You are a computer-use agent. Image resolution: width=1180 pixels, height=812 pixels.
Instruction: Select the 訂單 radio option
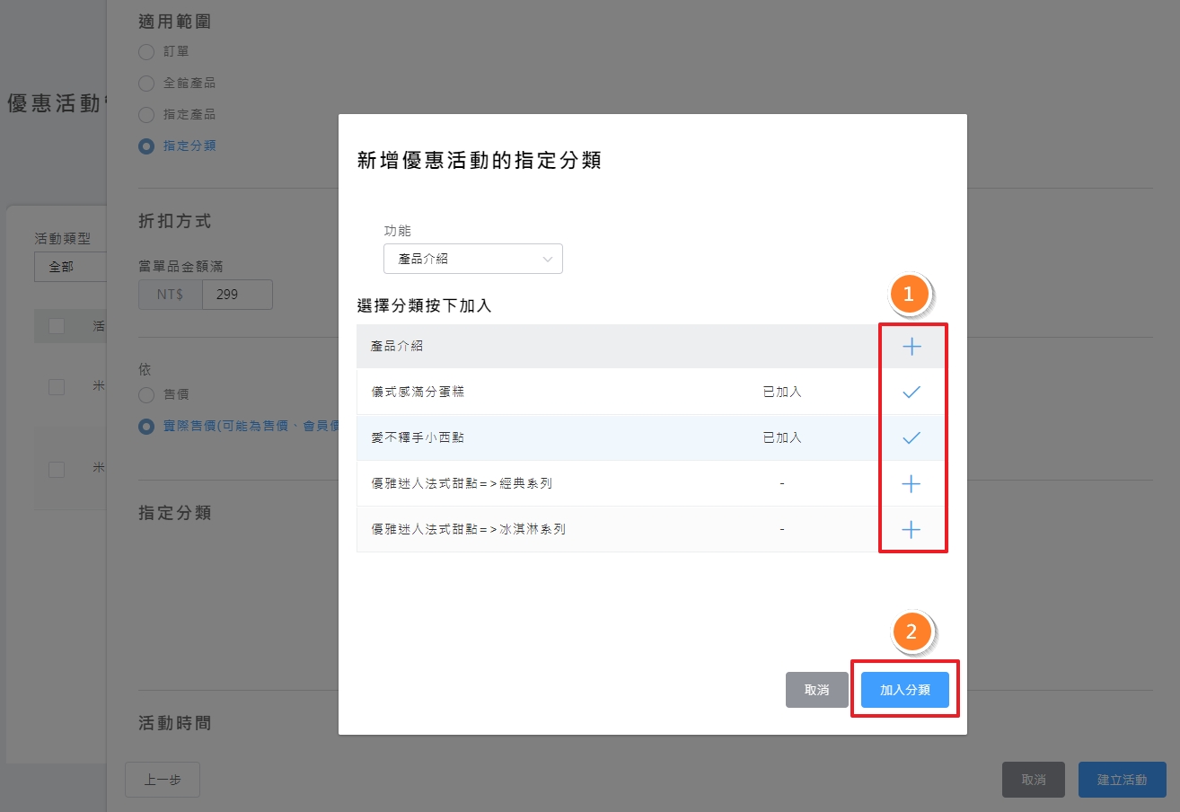pyautogui.click(x=146, y=52)
